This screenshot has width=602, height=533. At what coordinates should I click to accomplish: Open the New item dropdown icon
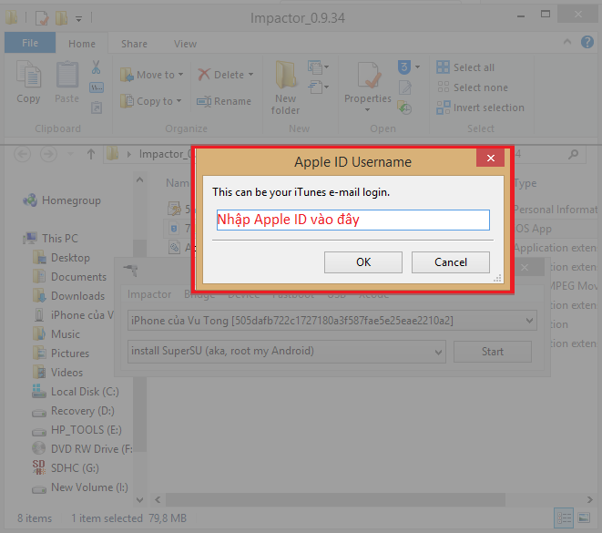tap(318, 67)
